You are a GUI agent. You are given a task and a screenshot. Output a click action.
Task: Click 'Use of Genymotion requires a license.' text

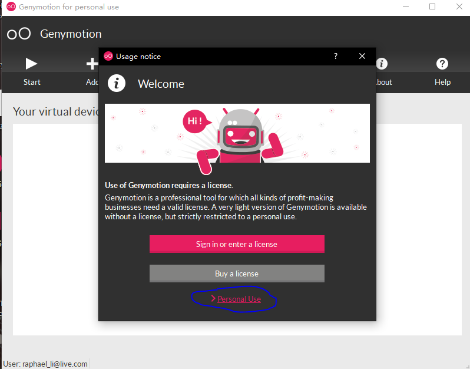pyautogui.click(x=169, y=186)
